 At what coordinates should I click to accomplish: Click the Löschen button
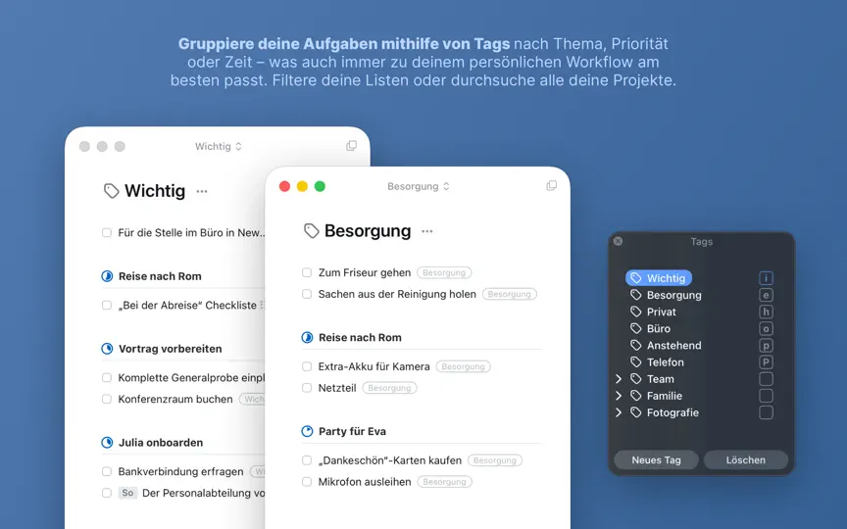(745, 459)
